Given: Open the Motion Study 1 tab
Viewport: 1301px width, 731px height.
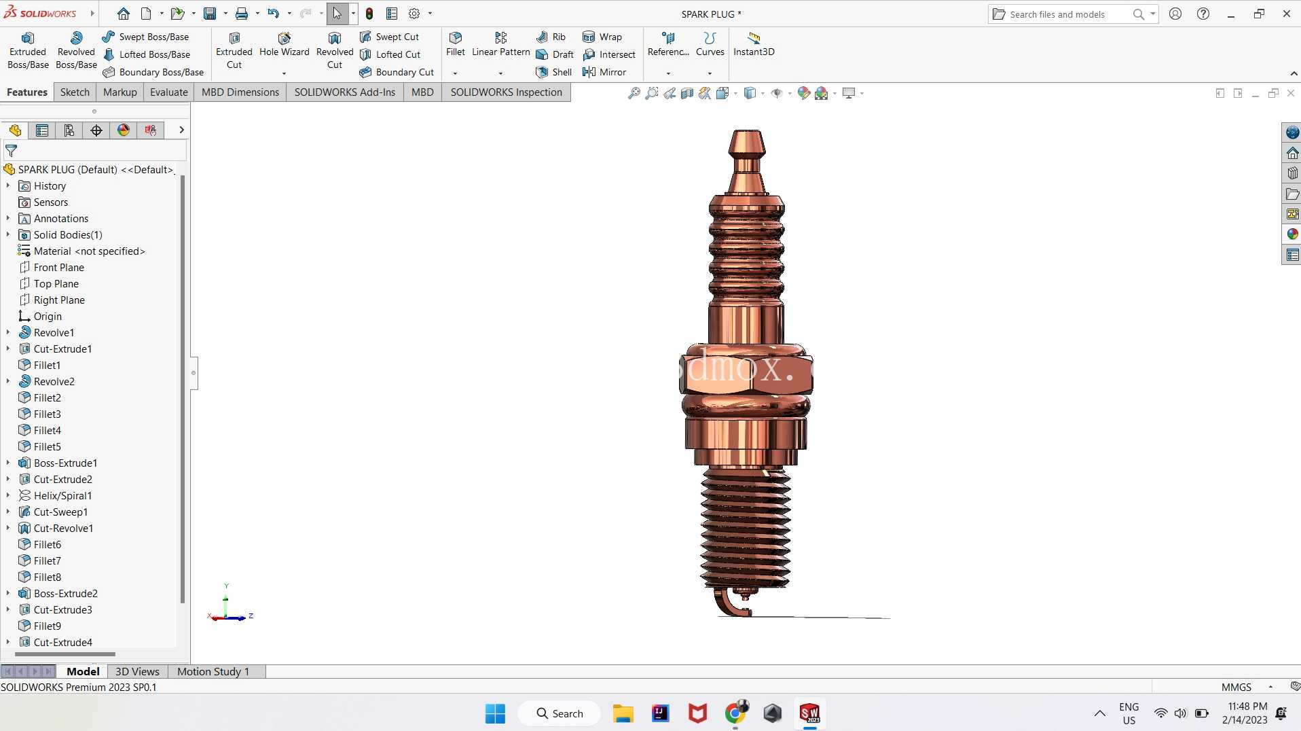Looking at the screenshot, I should [213, 671].
